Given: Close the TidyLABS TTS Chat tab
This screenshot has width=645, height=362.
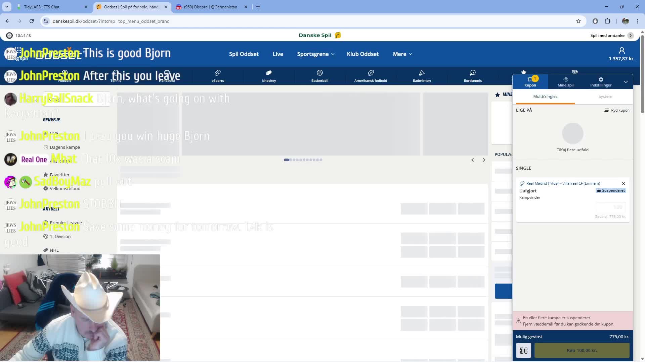Looking at the screenshot, I should [x=86, y=7].
